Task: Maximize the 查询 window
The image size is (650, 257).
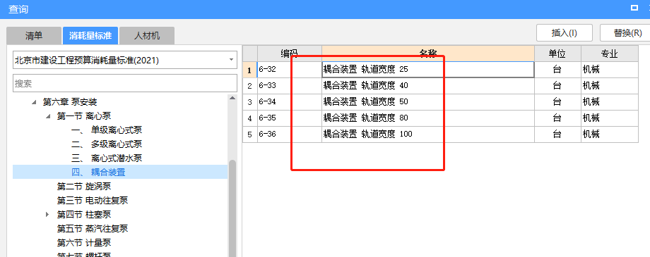Action: point(634,8)
